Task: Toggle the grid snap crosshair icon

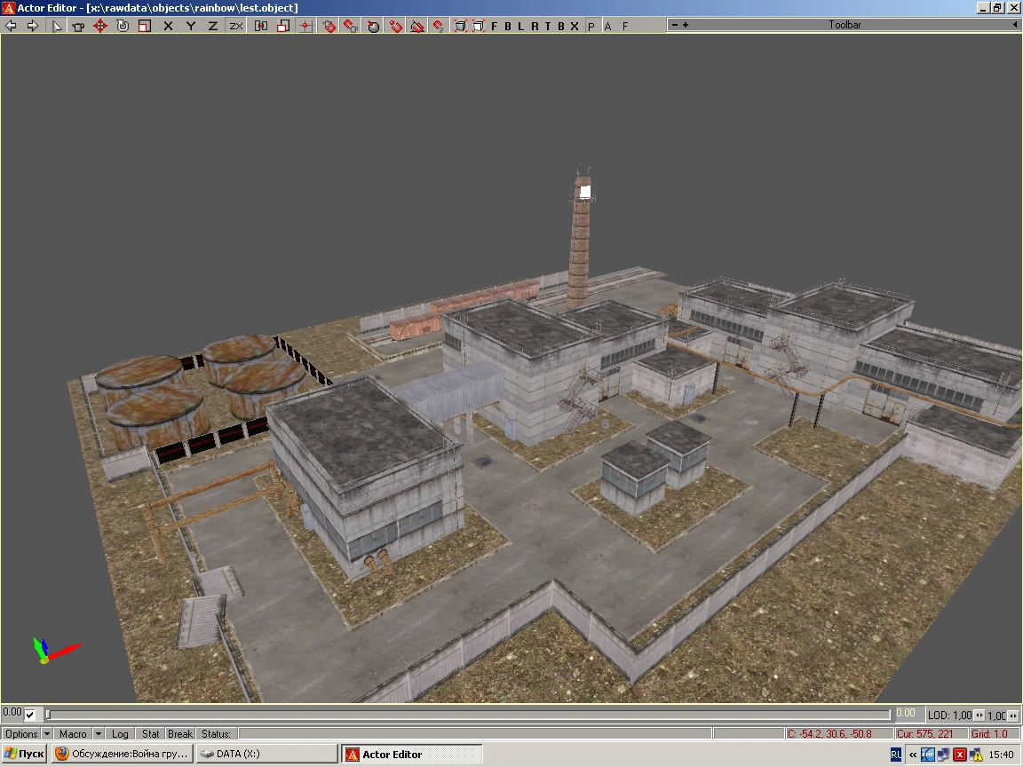Action: (305, 26)
